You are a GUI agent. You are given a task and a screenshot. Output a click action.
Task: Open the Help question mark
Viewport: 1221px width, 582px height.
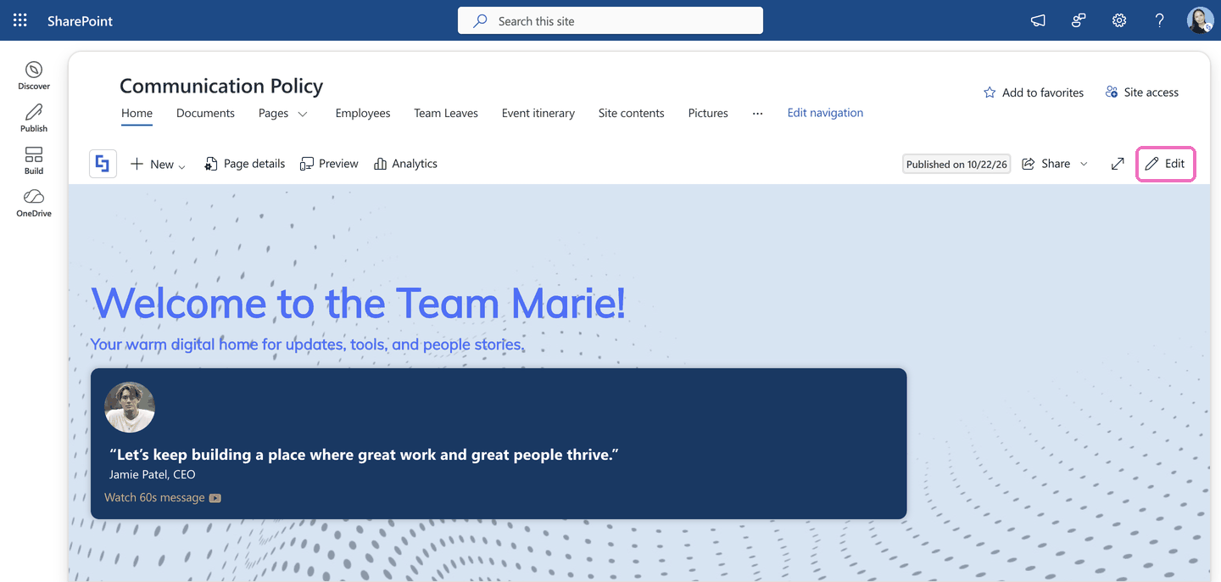(1160, 20)
